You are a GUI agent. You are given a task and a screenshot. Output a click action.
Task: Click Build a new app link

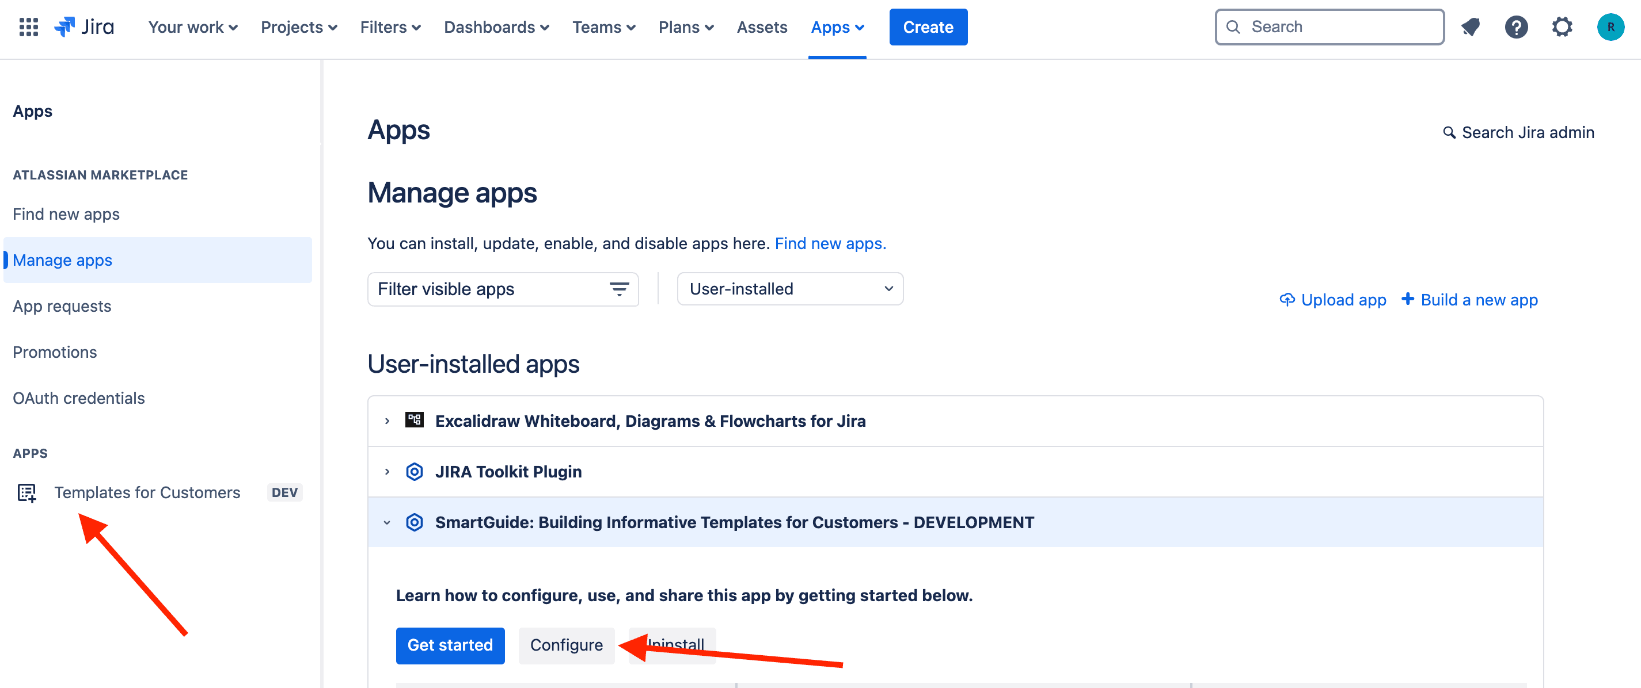point(1479,299)
